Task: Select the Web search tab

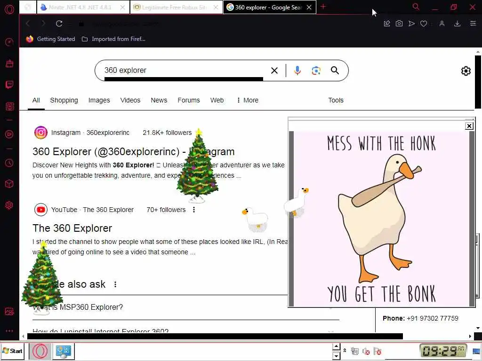Action: [x=217, y=101]
